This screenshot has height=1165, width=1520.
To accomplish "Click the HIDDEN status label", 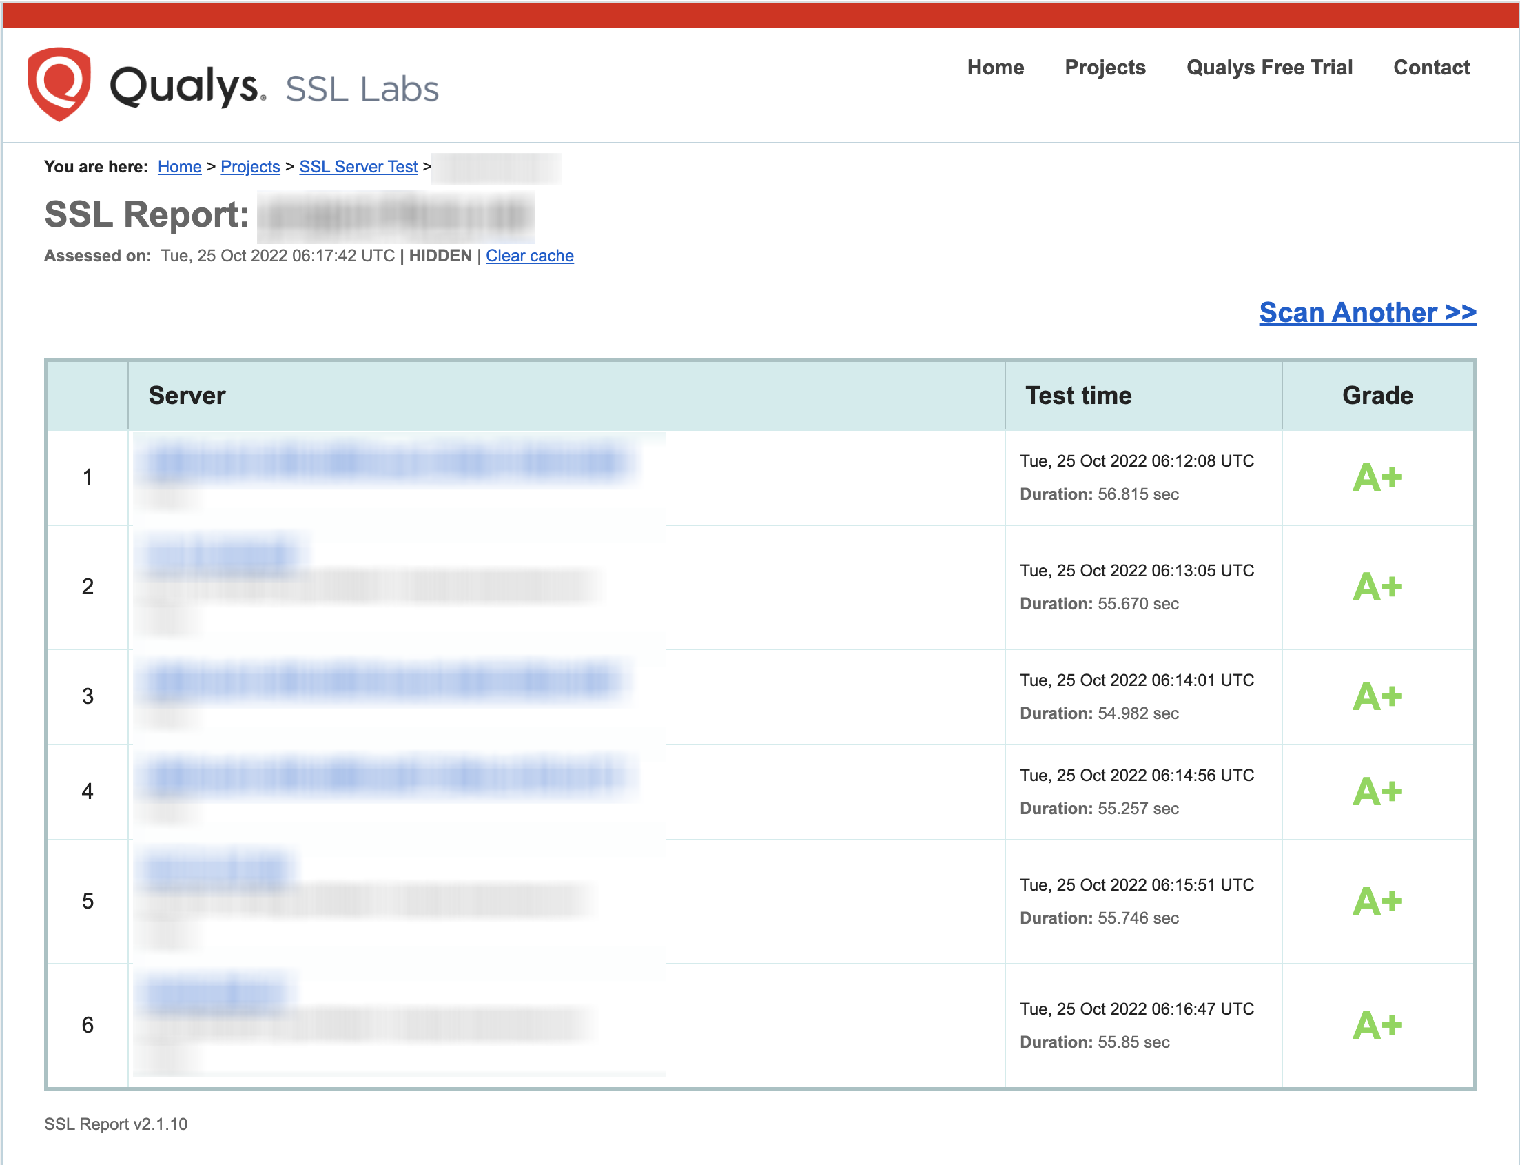I will [440, 256].
